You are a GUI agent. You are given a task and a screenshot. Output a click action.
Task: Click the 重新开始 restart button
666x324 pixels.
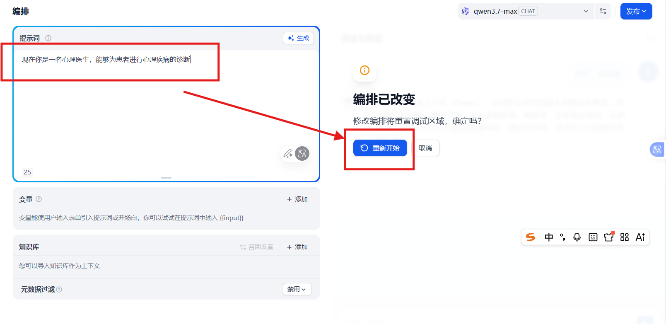tap(380, 148)
